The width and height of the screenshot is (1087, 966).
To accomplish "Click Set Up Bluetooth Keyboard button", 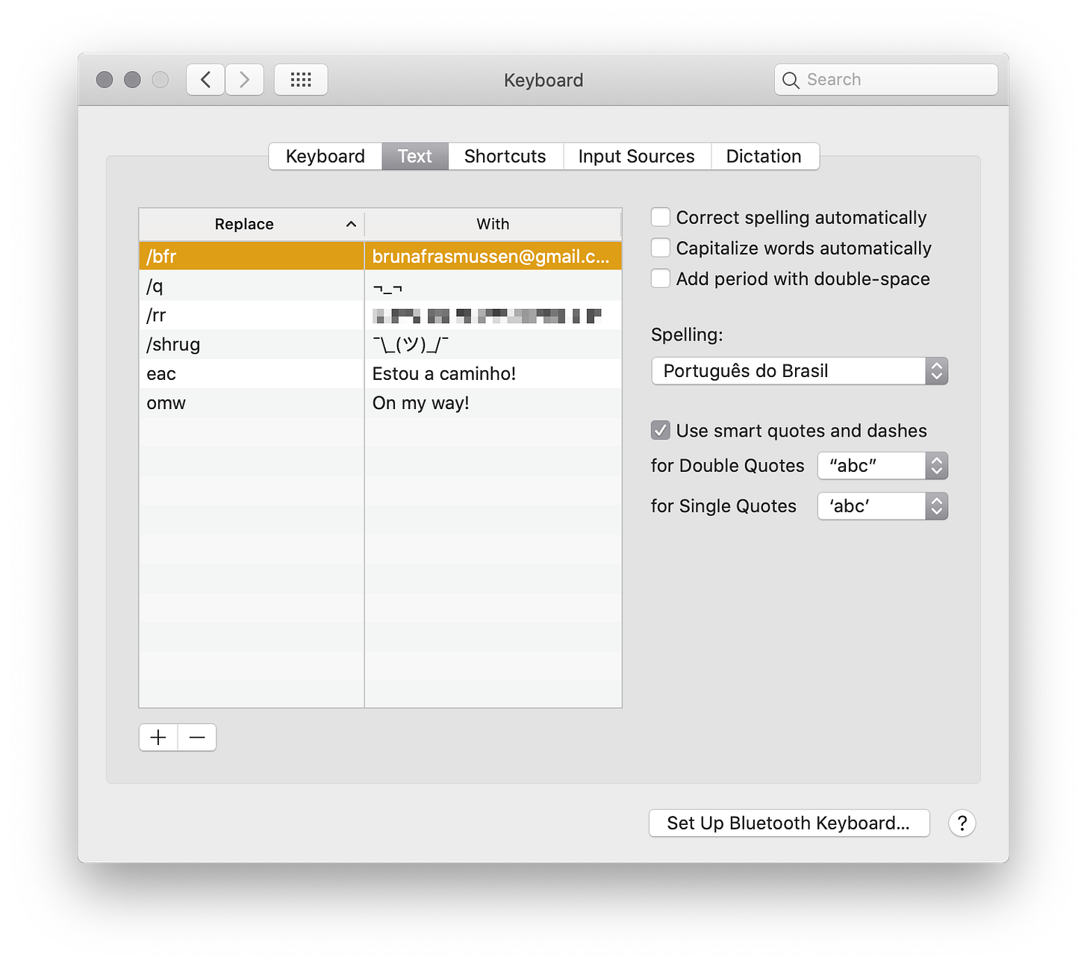I will 789,823.
